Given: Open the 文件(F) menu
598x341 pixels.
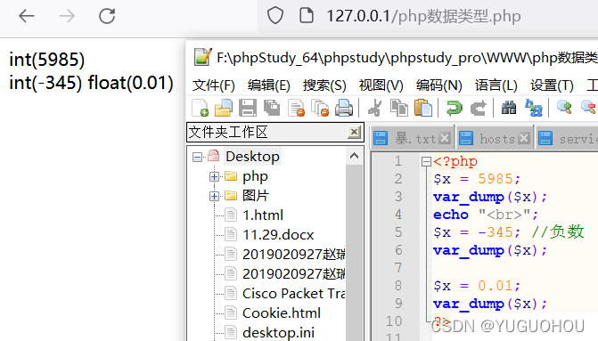Looking at the screenshot, I should coord(213,85).
